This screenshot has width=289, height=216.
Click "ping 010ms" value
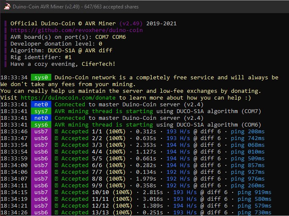(x=247, y=152)
